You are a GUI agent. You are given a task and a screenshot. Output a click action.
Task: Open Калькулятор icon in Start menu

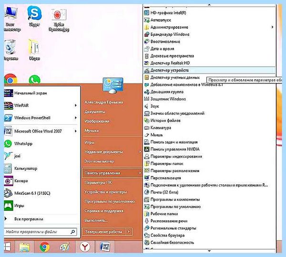(x=8, y=168)
